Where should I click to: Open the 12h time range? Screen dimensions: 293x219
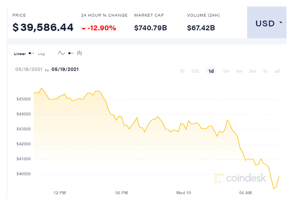195,71
